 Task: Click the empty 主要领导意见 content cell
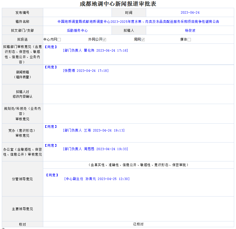pos(139,209)
